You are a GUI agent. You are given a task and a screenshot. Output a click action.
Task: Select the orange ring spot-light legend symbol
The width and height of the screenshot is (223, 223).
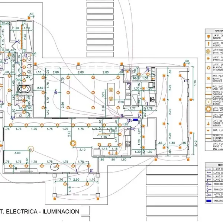(x=209, y=68)
